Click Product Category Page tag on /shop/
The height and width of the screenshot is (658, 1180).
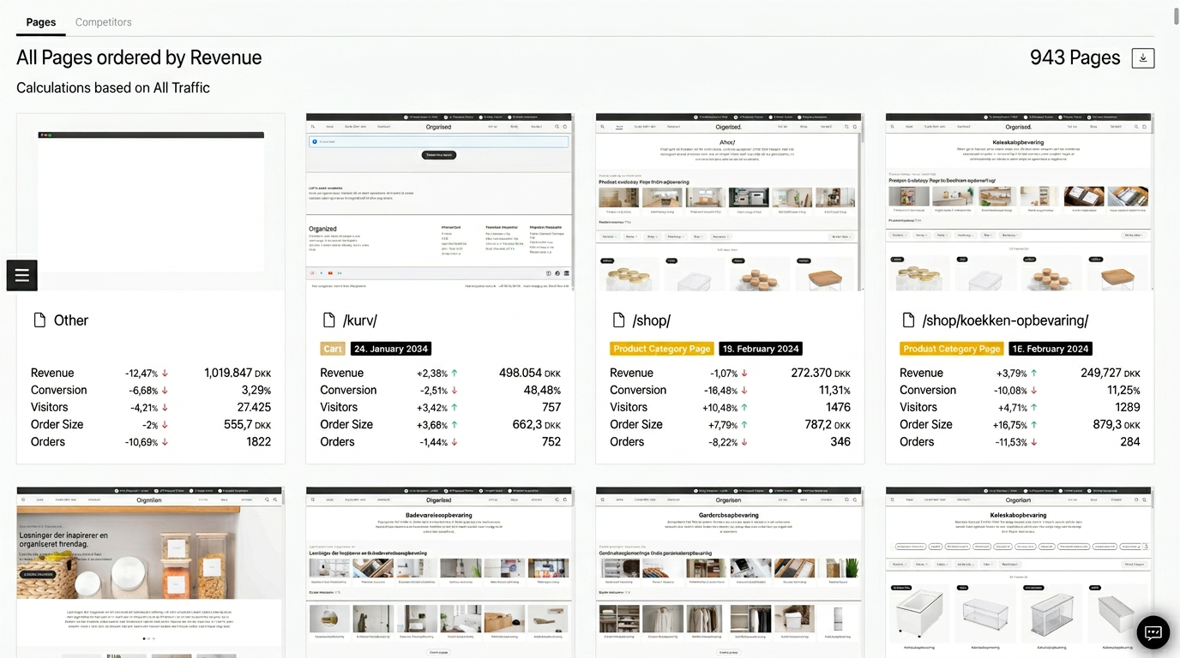click(662, 349)
